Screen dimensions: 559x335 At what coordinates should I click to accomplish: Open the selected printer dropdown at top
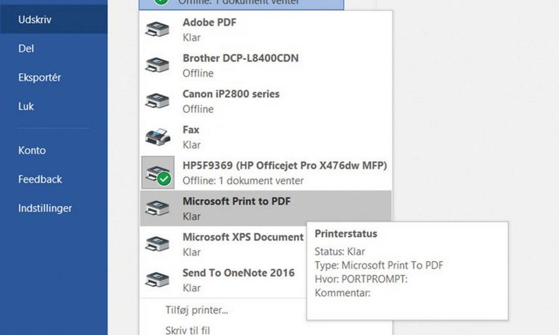tap(241, 3)
